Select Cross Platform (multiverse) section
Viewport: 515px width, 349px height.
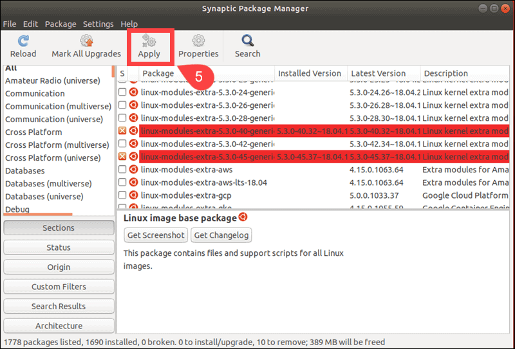point(57,145)
